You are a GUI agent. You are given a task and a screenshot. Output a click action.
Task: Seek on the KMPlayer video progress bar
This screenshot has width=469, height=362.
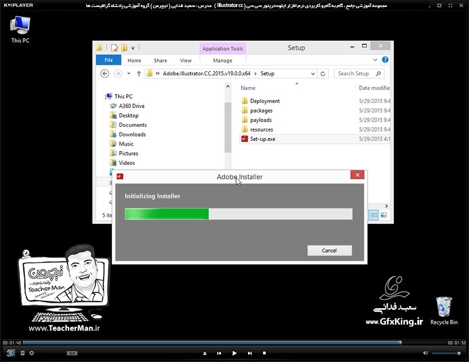coord(235,343)
